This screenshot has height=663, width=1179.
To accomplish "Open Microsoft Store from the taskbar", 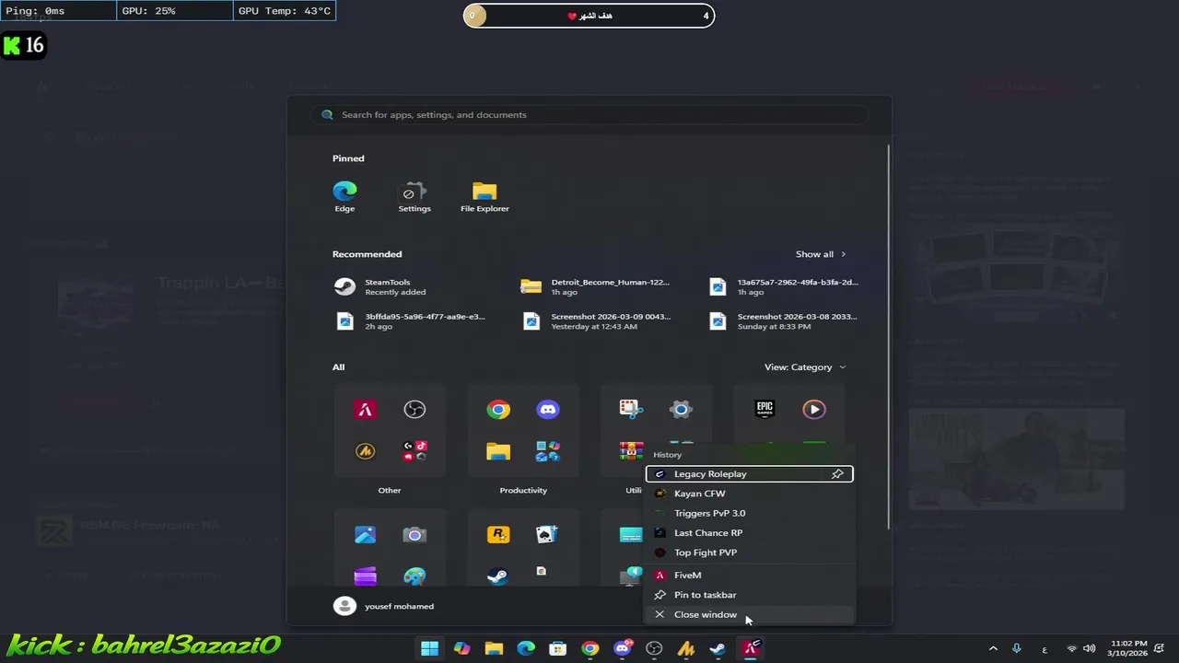I will tap(558, 648).
